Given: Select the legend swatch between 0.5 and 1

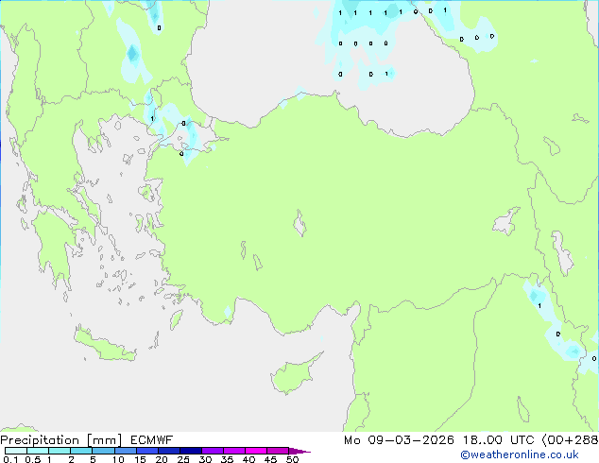Looking at the screenshot, I should point(38,451).
